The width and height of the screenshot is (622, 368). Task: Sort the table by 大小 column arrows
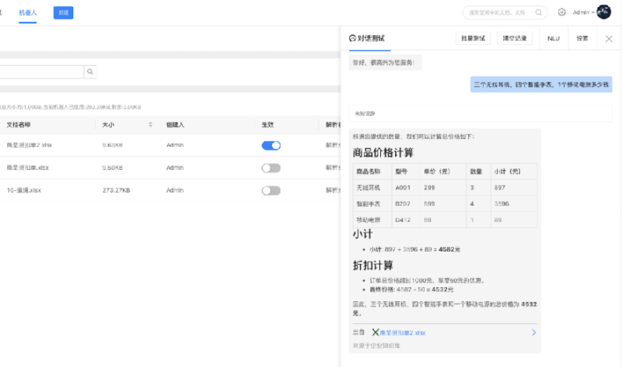click(x=150, y=125)
